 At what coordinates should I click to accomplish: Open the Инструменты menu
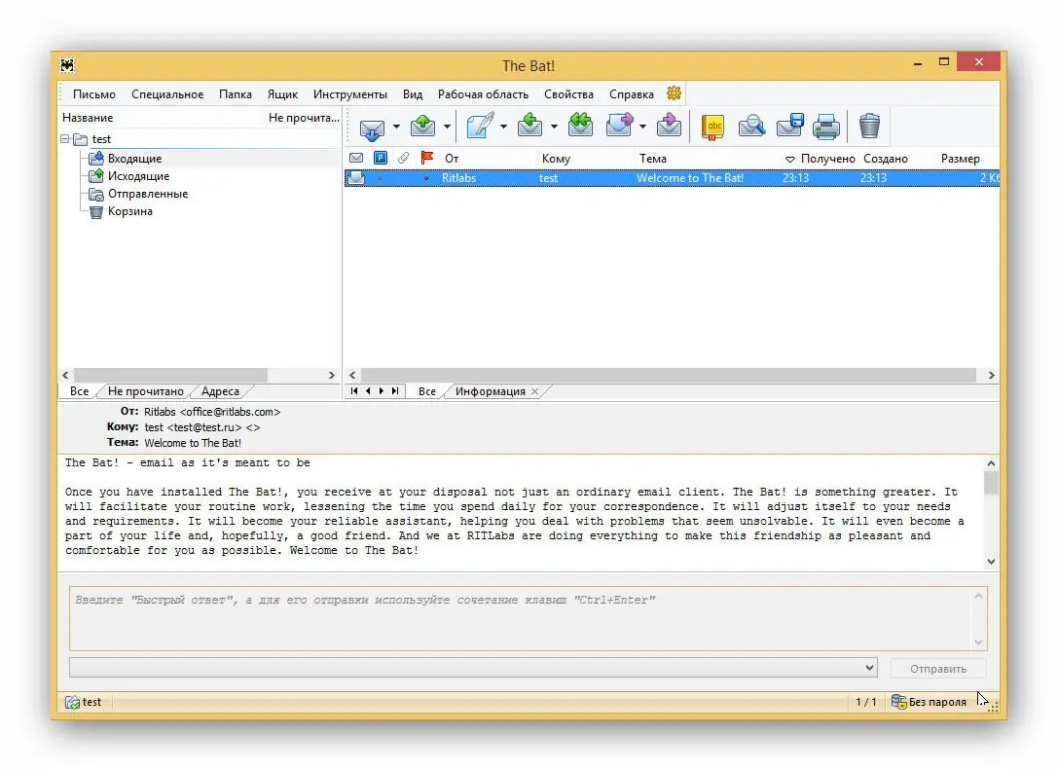[350, 93]
